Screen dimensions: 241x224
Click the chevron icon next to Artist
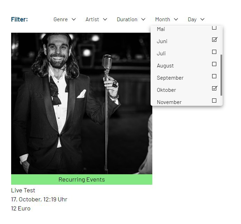tap(105, 19)
